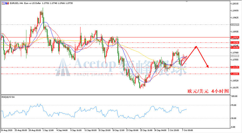Click the RSI scale value 0.00
The image size is (242, 133).
click(x=233, y=127)
